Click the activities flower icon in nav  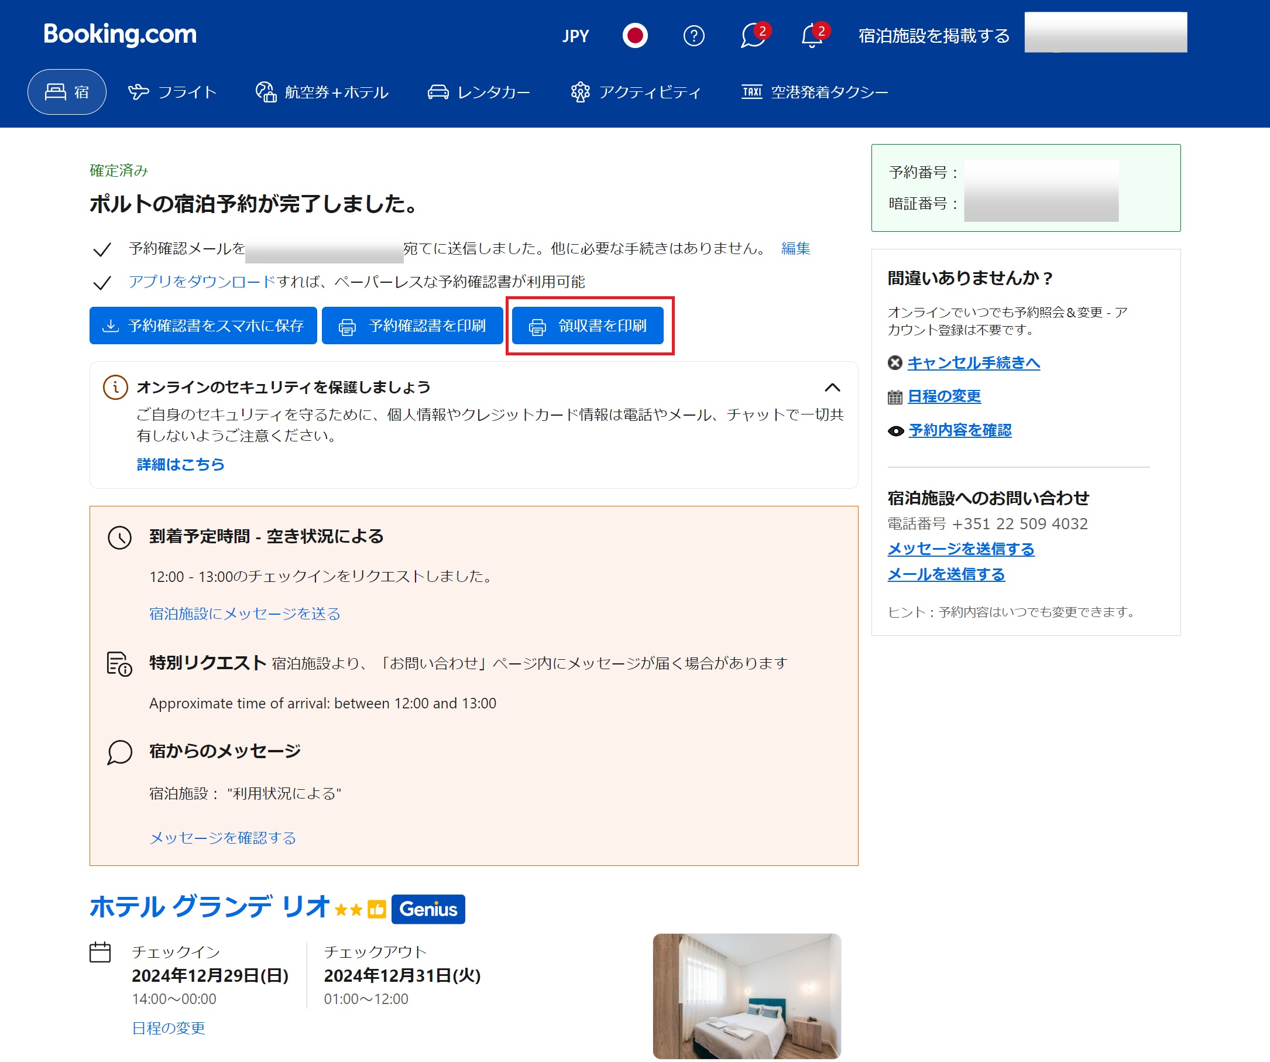580,92
